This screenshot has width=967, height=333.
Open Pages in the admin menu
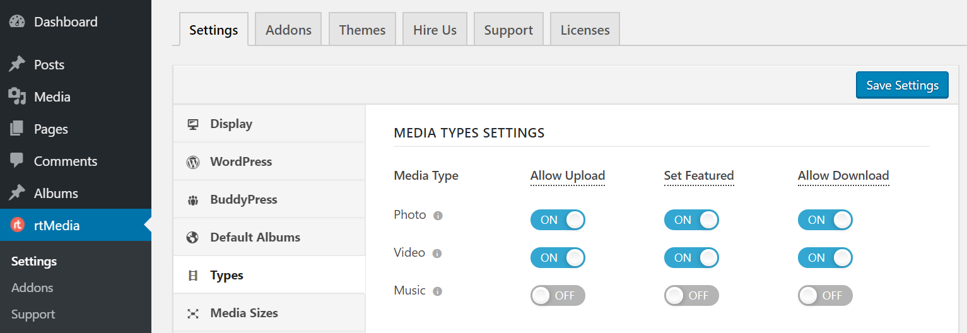(x=76, y=129)
